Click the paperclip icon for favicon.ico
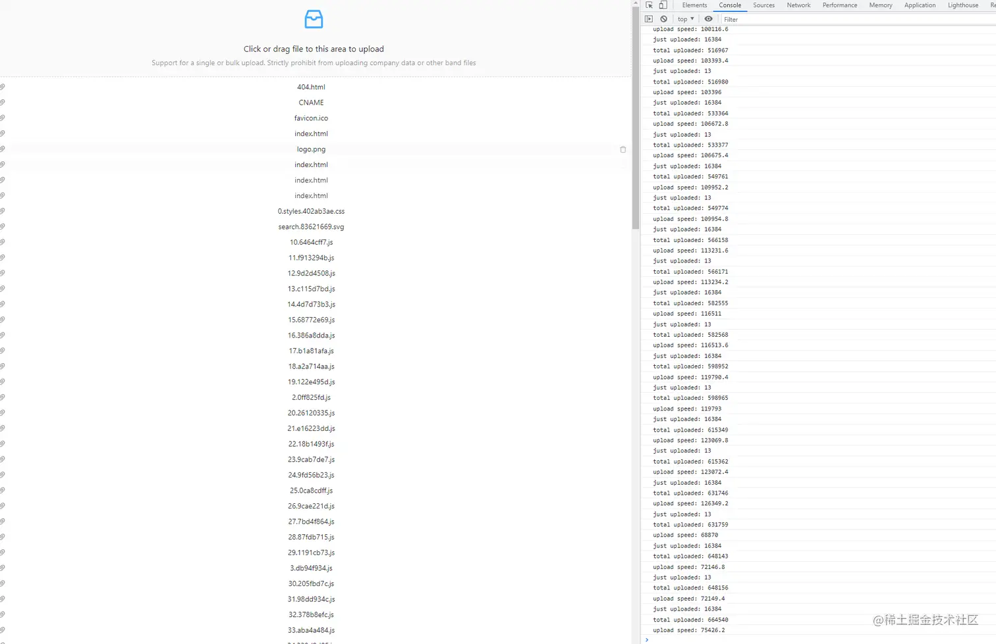Viewport: 996px width, 644px height. pyautogui.click(x=3, y=118)
